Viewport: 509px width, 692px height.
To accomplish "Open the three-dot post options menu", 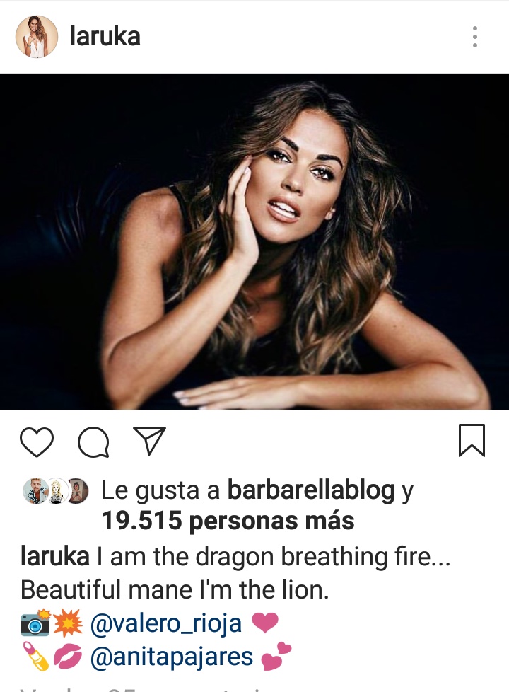I will 474,37.
